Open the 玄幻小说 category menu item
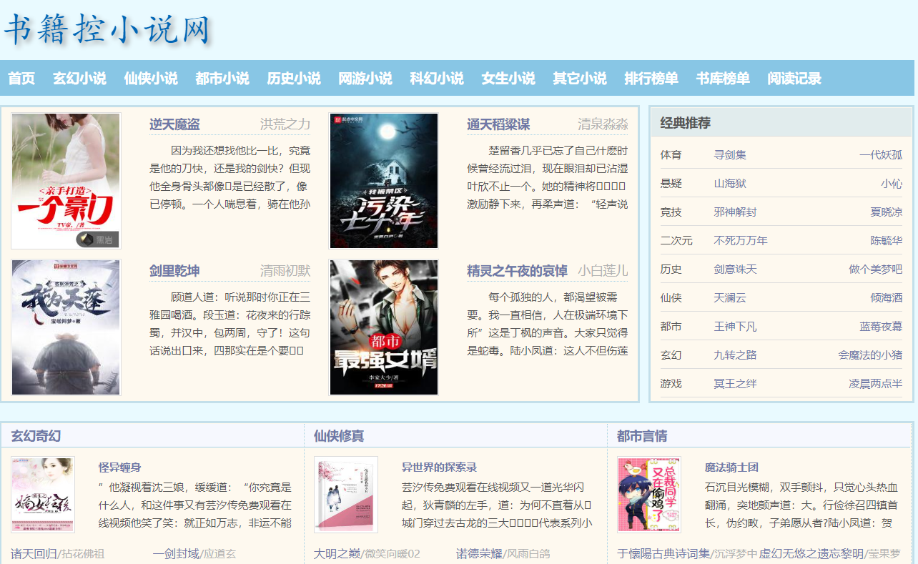Image resolution: width=918 pixels, height=564 pixels. (x=79, y=79)
